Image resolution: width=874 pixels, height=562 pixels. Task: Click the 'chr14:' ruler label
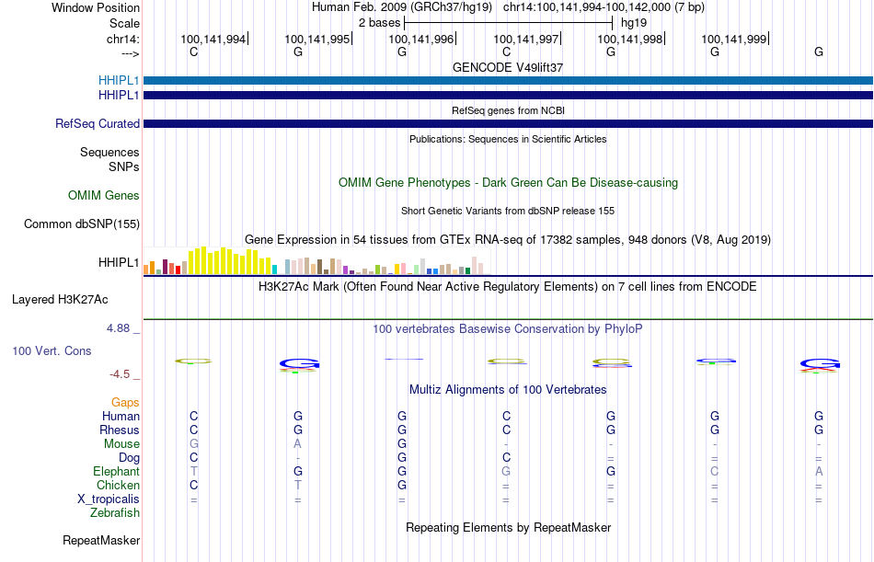(x=123, y=39)
